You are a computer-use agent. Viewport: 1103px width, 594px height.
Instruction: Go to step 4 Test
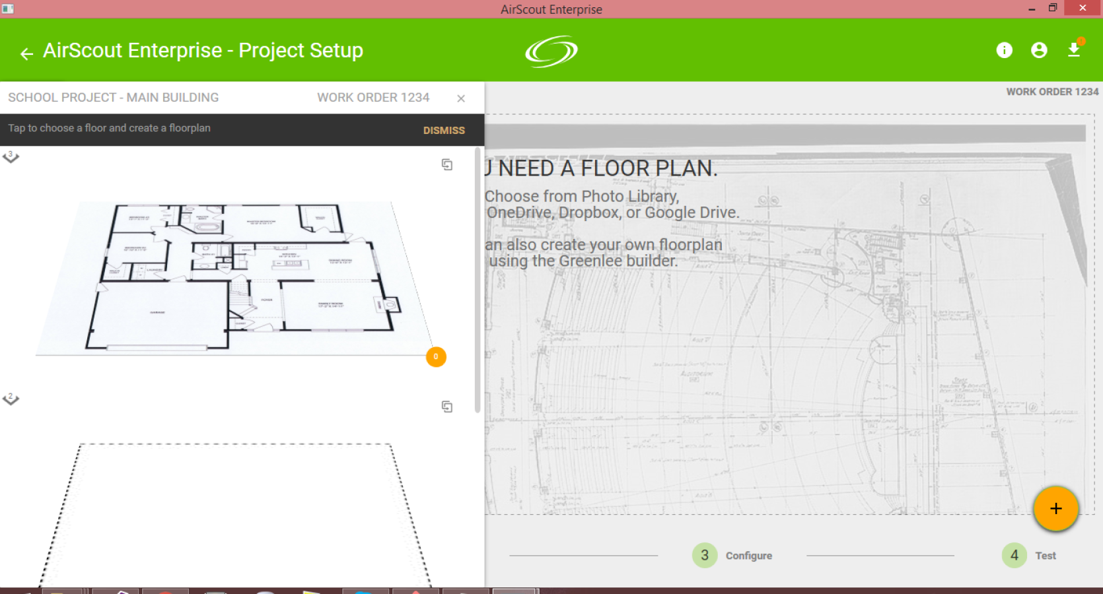[x=1029, y=556]
